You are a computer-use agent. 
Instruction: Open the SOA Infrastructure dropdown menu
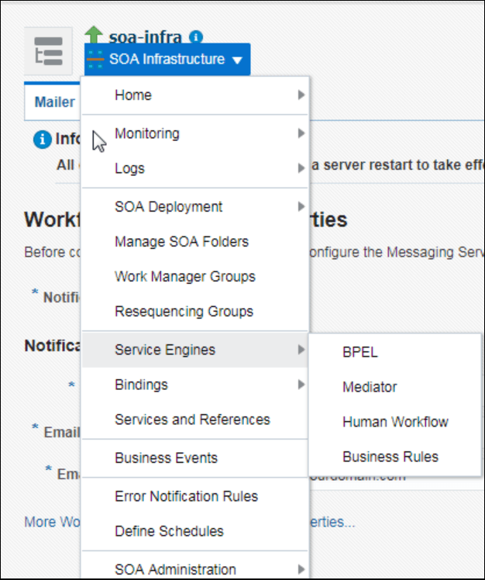coord(167,59)
